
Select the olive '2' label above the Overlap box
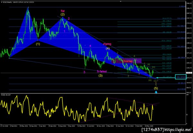click(x=117, y=53)
